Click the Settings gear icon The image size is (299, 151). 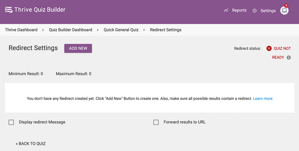pyautogui.click(x=255, y=11)
